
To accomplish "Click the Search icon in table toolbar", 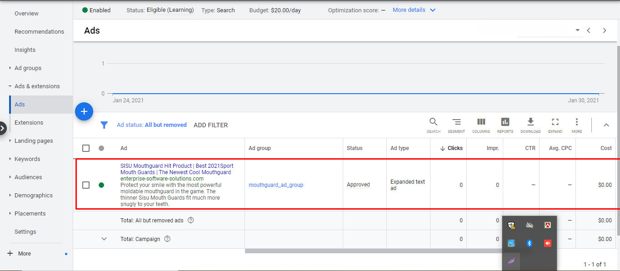I will [433, 122].
